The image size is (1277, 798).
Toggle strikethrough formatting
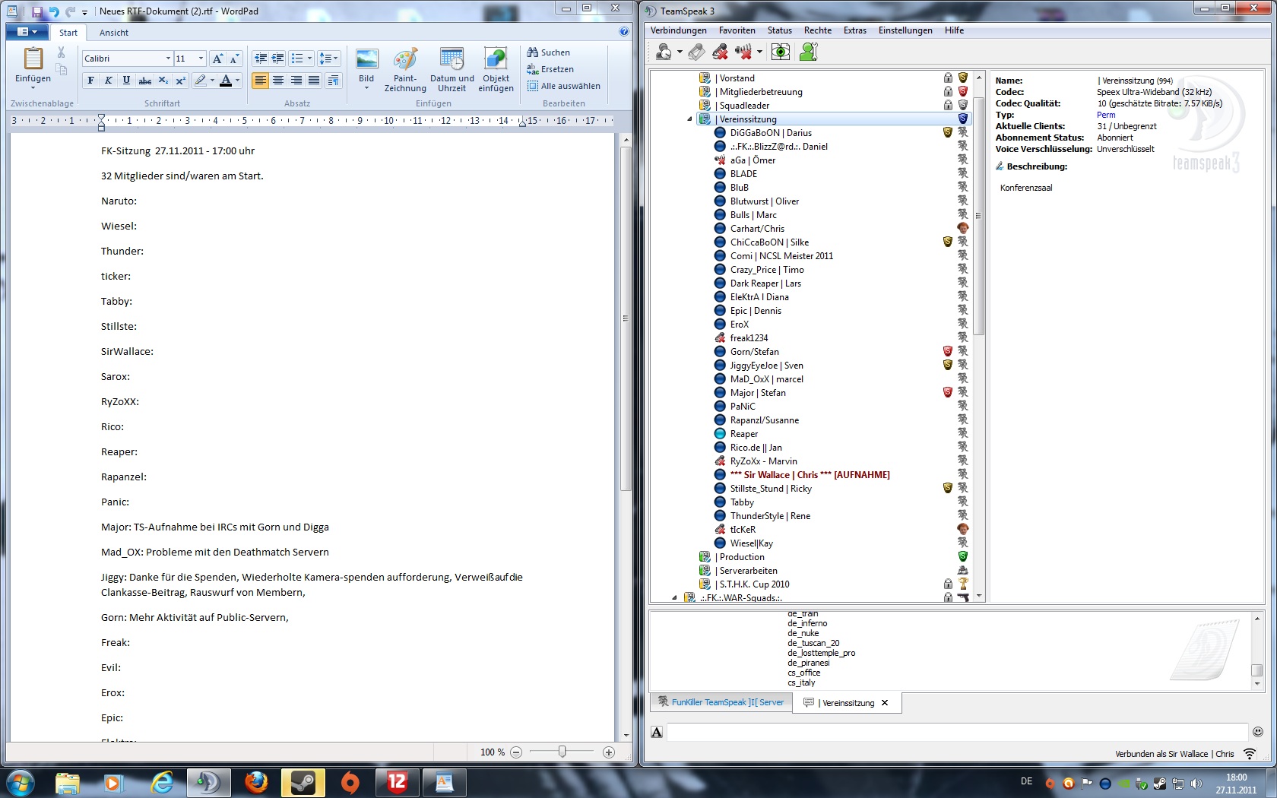click(x=144, y=81)
